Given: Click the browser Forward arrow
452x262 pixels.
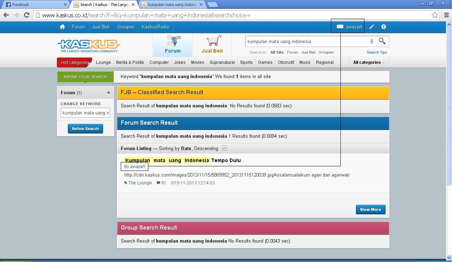Looking at the screenshot, I should coord(16,15).
